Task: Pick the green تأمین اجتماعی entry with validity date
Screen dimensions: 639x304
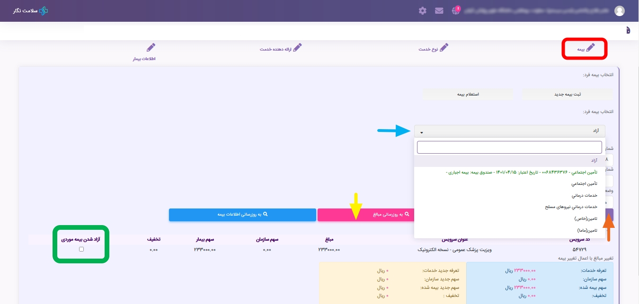Action: 522,172
